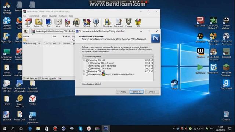Select Photoshop CS6 file row in WinRAR

tap(49, 43)
